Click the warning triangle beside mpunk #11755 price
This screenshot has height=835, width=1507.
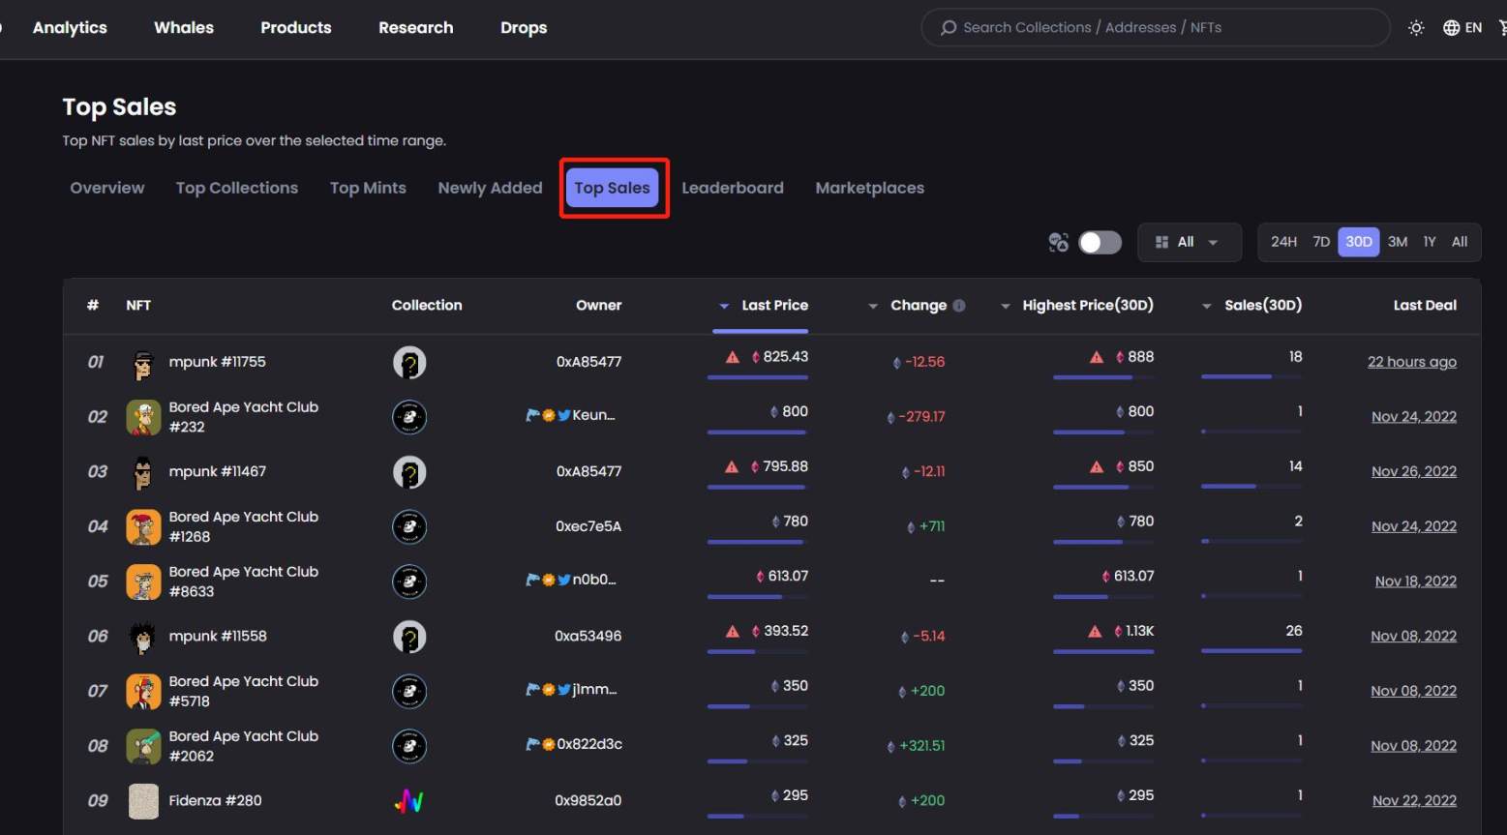pos(733,356)
